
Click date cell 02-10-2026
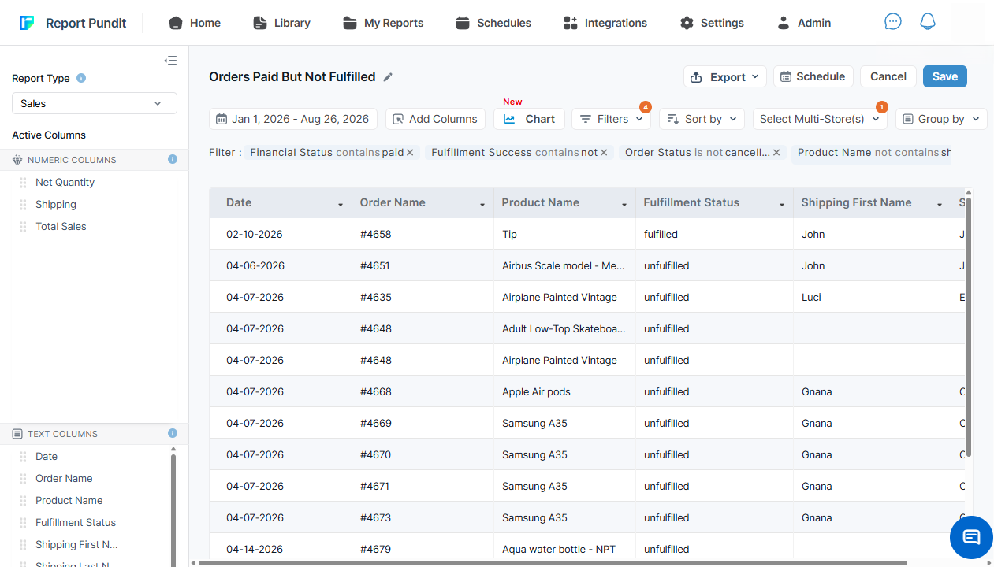[x=281, y=234]
